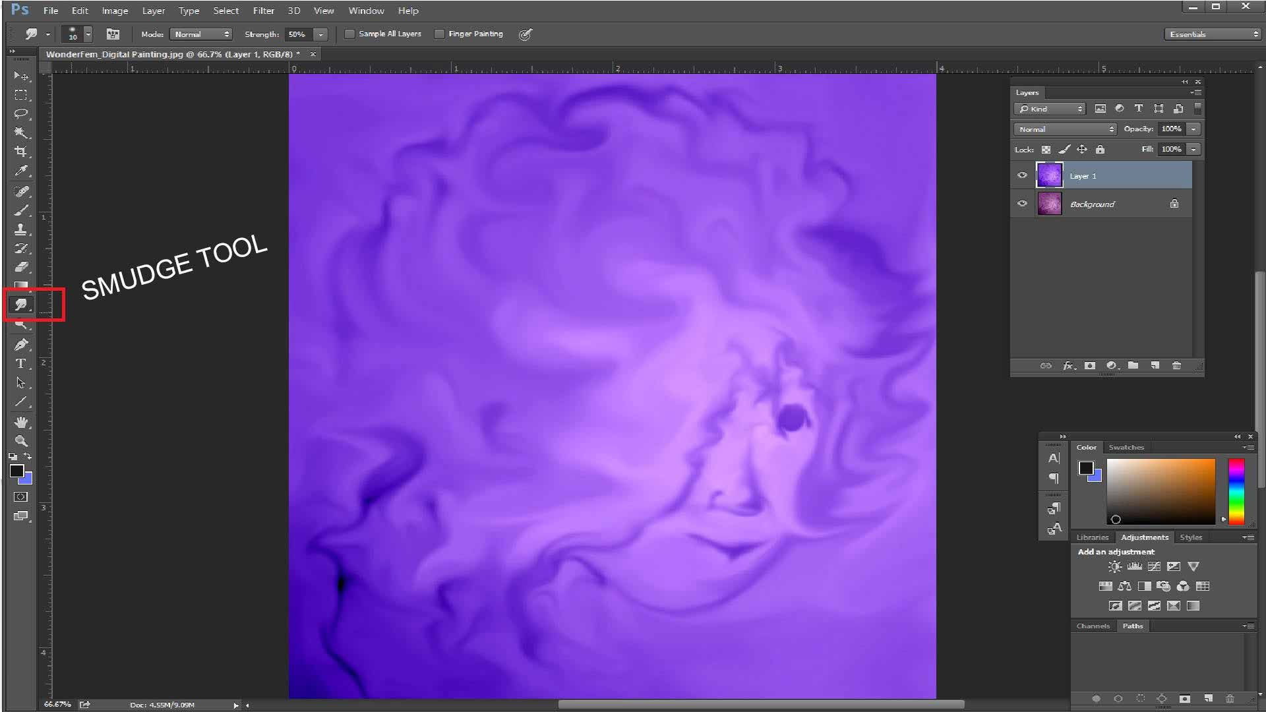Select the Crop tool

click(20, 152)
